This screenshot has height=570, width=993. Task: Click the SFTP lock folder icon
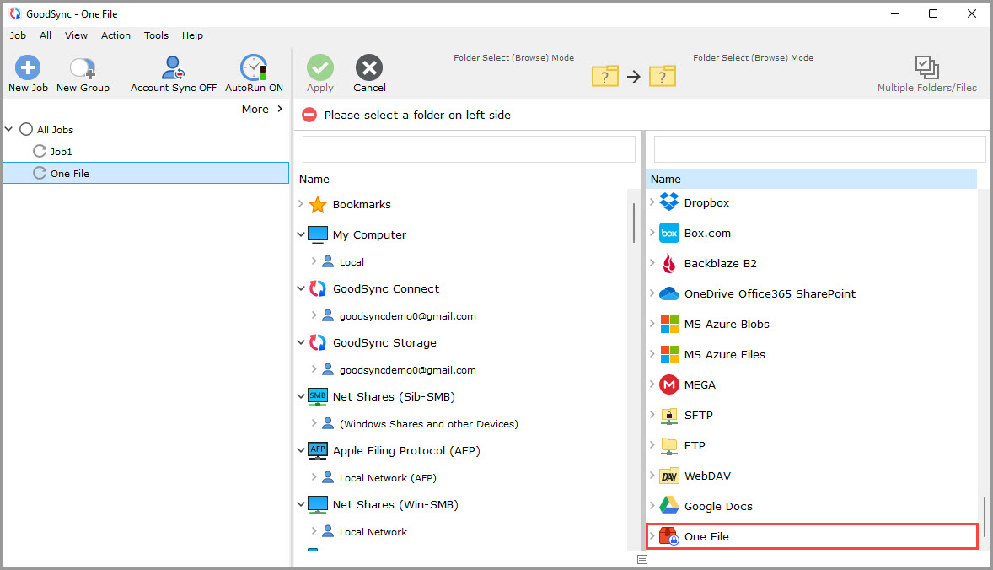668,416
